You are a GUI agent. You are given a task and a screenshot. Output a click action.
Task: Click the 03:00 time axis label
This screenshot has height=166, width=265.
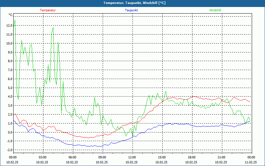coord(42,157)
